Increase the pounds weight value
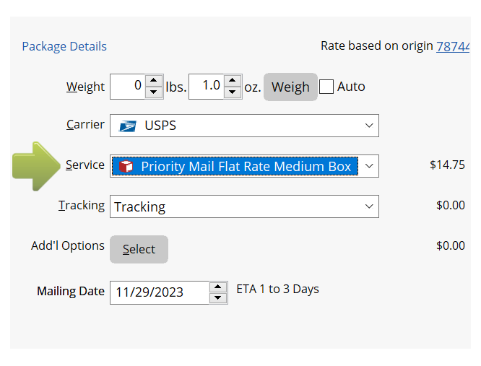 (154, 81)
